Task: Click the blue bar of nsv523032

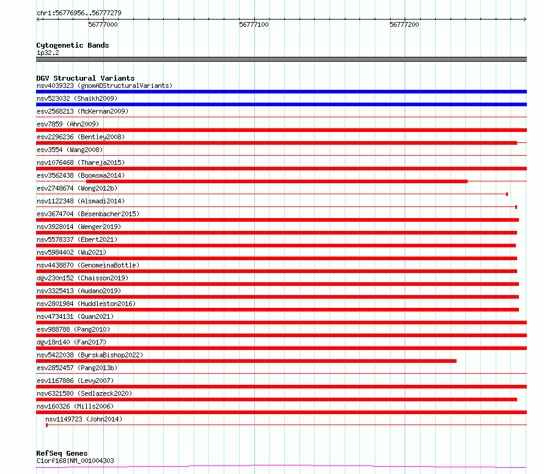Action: click(x=281, y=104)
